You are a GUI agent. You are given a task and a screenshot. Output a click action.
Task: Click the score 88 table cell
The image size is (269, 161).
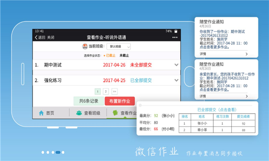click(243, 130)
